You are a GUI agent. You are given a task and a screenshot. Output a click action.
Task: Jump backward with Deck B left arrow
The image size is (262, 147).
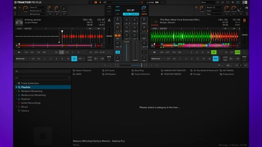click(x=231, y=59)
